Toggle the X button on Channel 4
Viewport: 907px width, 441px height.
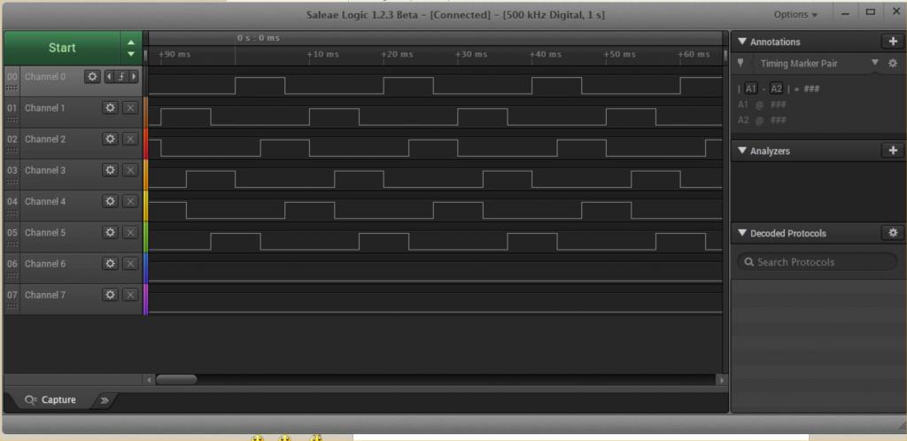pos(129,202)
